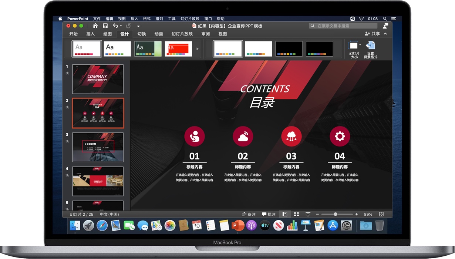Open 批注 (Comments) pane from status bar
455x259 pixels.
tap(268, 214)
